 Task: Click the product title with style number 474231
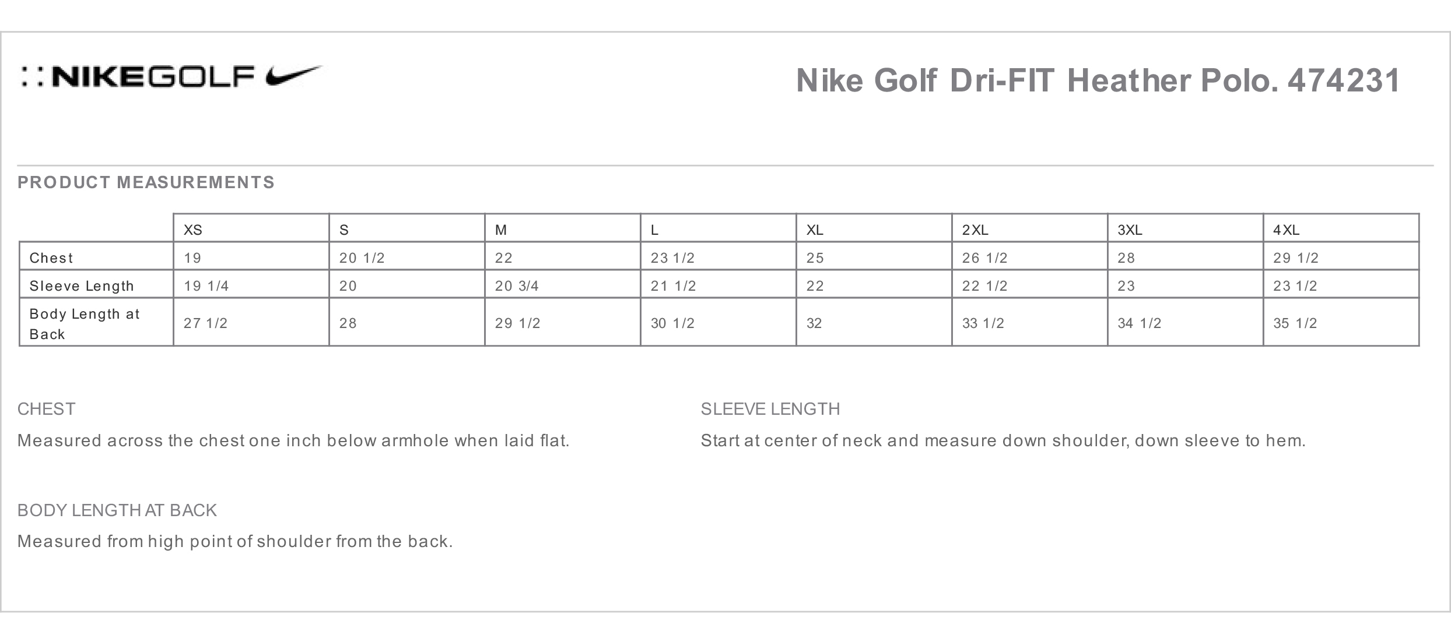[x=1098, y=80]
